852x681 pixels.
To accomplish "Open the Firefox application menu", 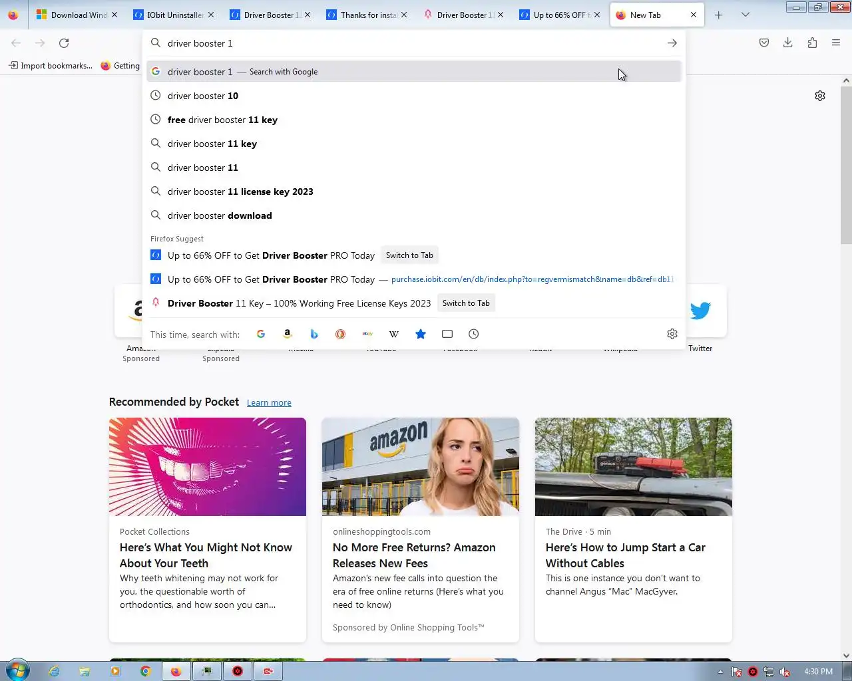I will click(836, 43).
